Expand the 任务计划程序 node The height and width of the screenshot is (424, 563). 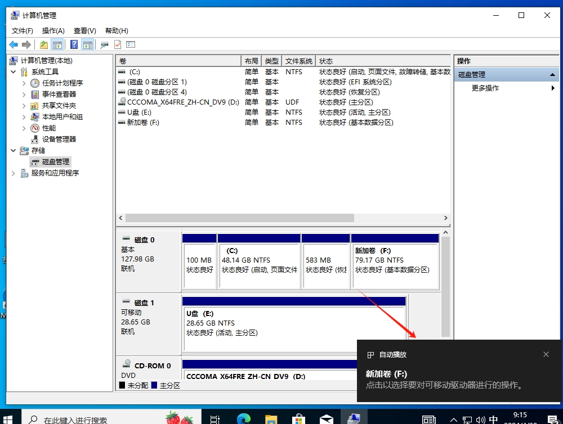tap(24, 83)
